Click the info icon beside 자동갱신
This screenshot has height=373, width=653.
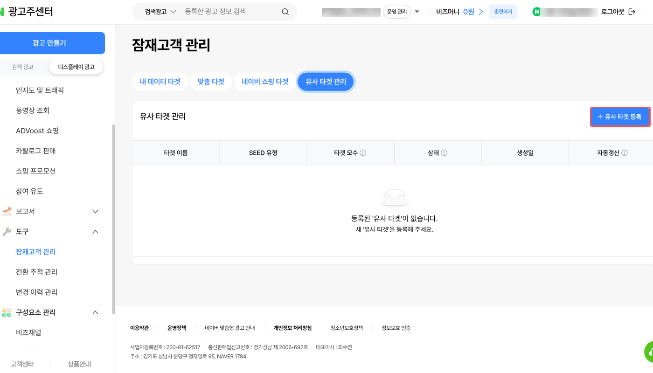click(x=625, y=153)
